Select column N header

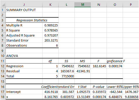[x=99, y=5]
